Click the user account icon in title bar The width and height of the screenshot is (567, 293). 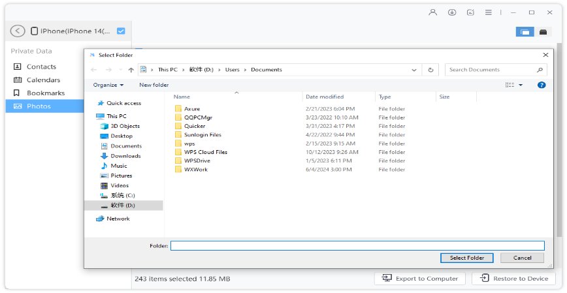(432, 12)
